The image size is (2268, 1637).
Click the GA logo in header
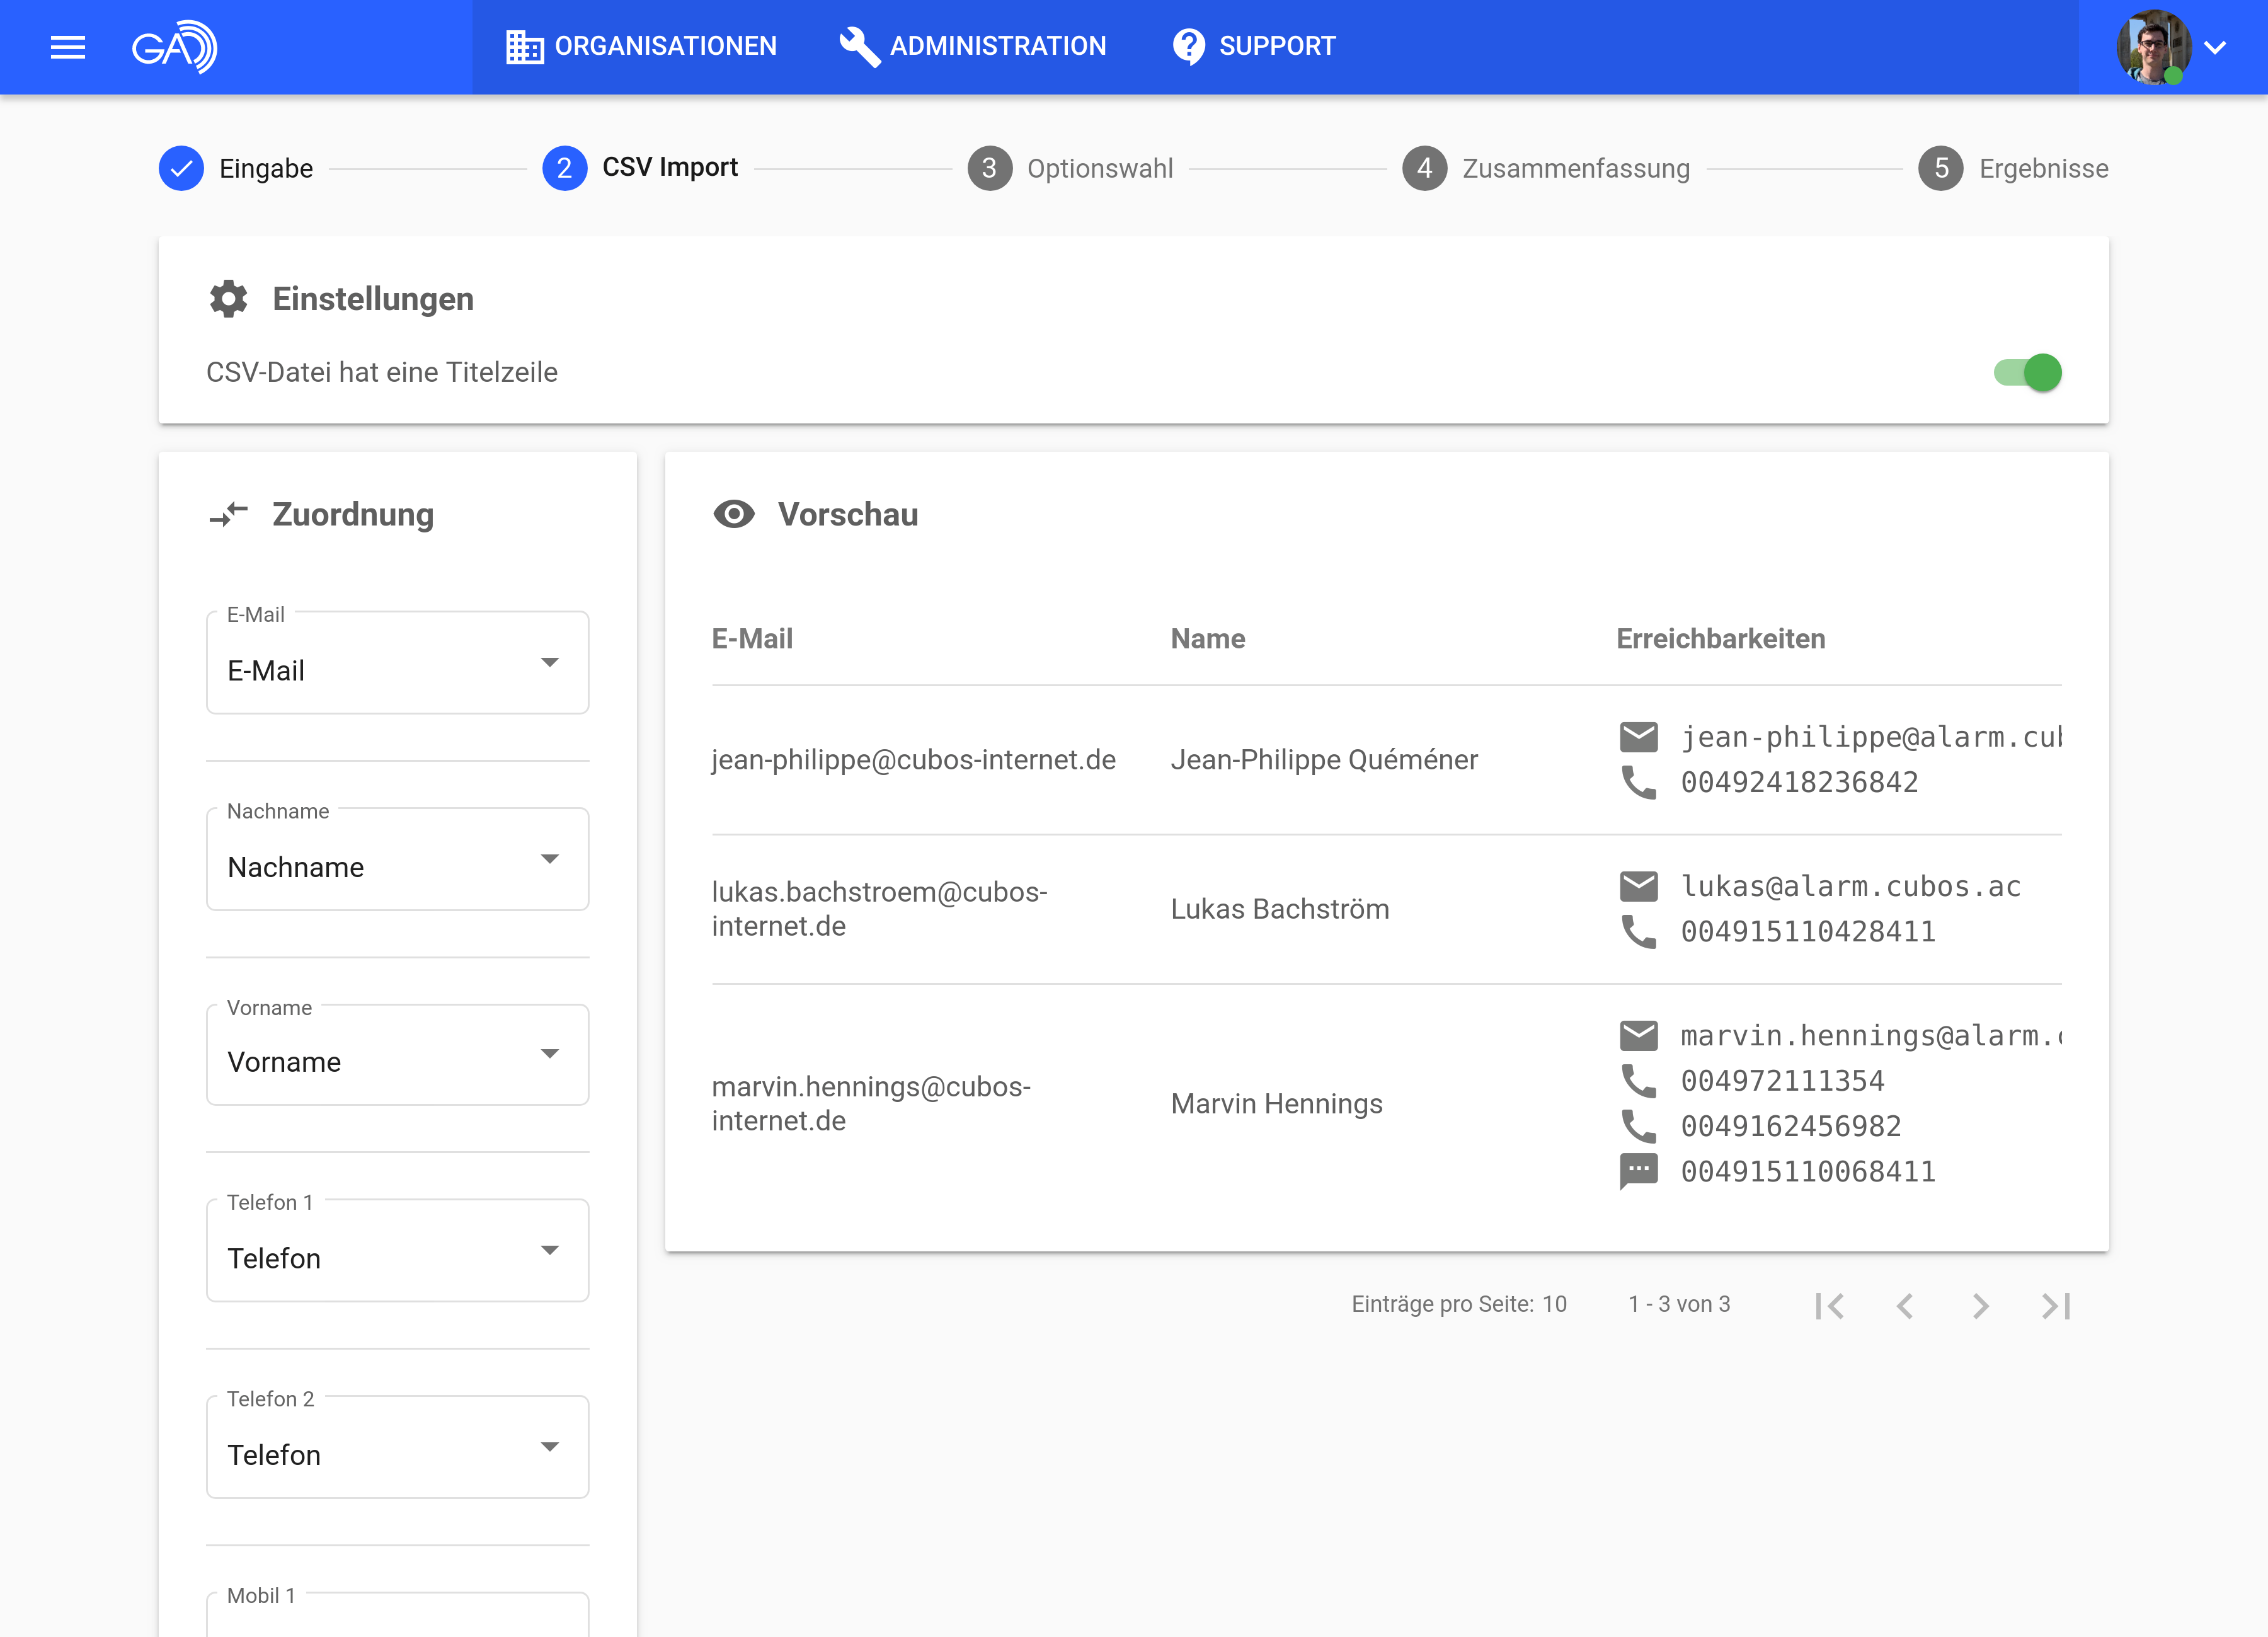174,47
